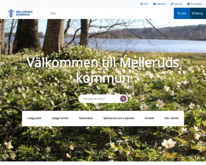Click the magnifier in the blue Sök button
Screen dimensions: 206x165
179,13
